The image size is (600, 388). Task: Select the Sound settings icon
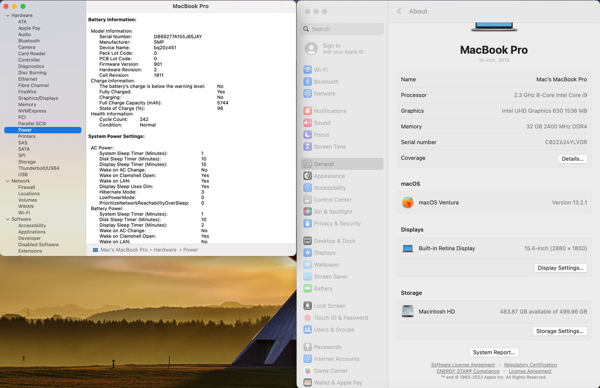pyautogui.click(x=307, y=123)
